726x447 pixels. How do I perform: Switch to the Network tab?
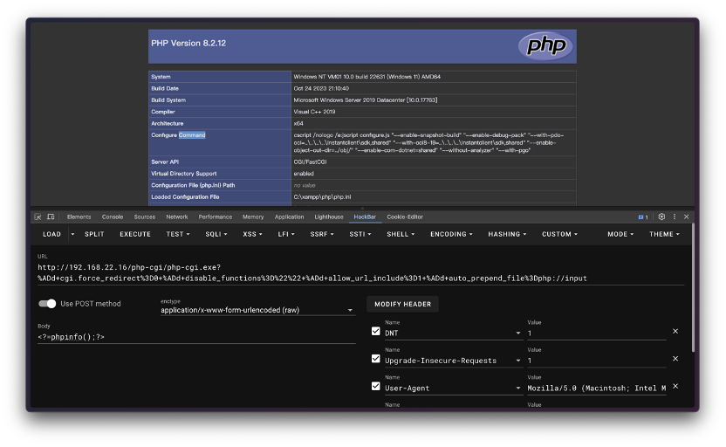(177, 217)
